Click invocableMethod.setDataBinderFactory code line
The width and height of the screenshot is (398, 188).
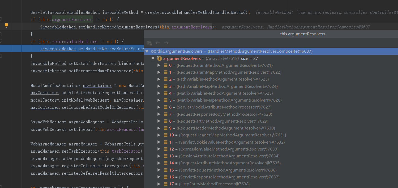point(87,64)
